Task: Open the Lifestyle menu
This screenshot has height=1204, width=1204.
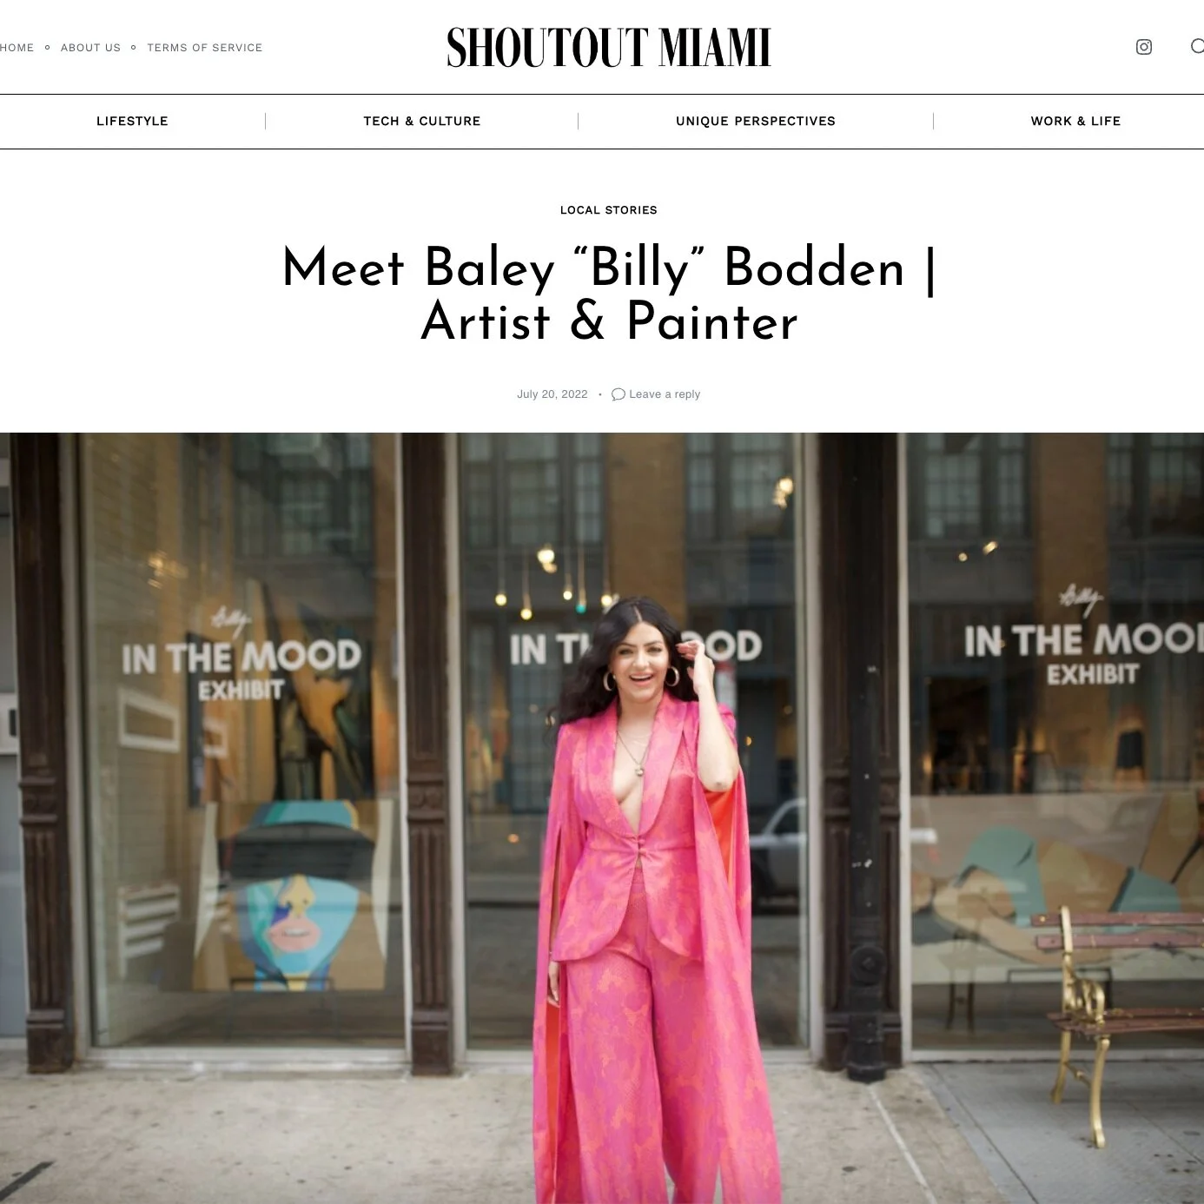Action: (x=132, y=121)
